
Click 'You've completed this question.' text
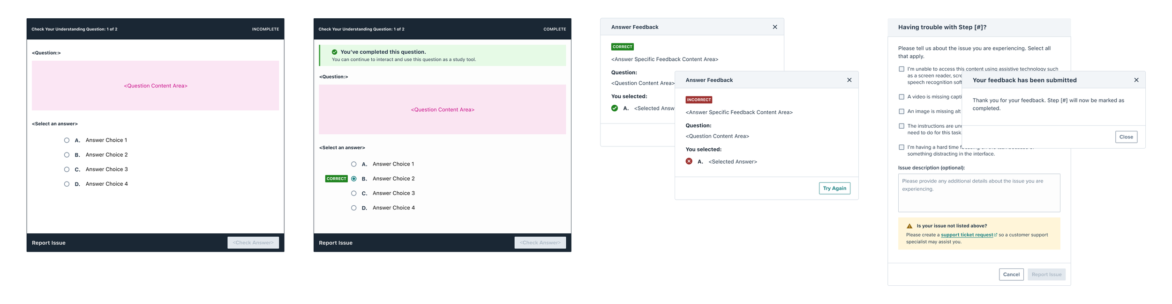[383, 52]
